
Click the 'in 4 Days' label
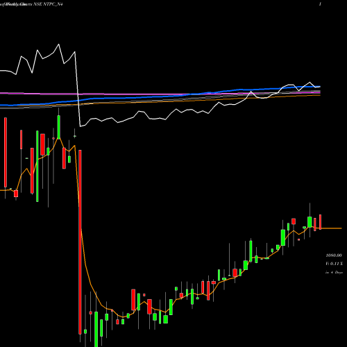tap(334, 272)
